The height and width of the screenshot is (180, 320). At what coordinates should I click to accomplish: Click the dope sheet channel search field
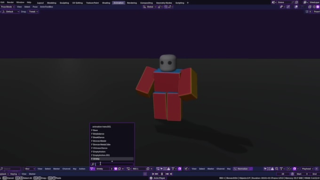point(11,169)
